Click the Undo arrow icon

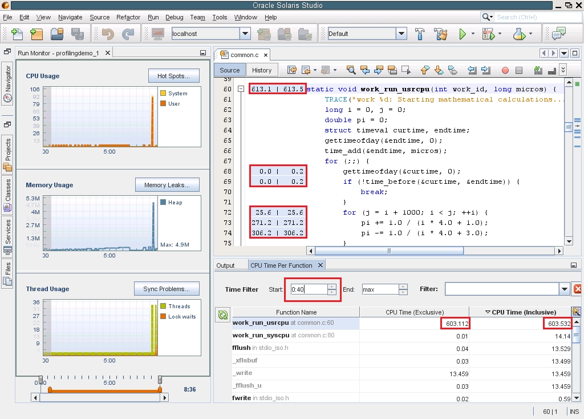click(108, 34)
